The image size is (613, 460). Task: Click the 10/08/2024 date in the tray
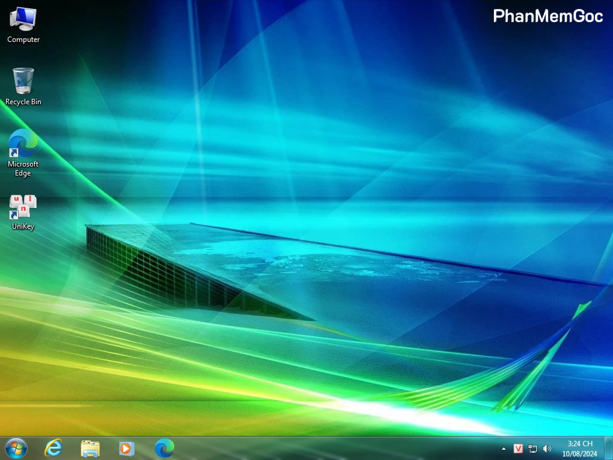pos(579,453)
